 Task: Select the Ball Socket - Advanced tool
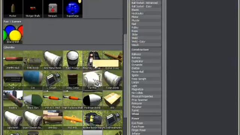click(x=146, y=3)
